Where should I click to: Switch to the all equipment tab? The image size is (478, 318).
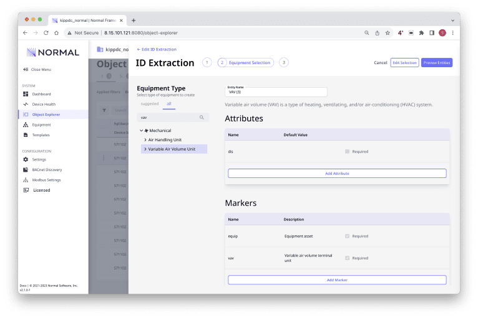[168, 103]
